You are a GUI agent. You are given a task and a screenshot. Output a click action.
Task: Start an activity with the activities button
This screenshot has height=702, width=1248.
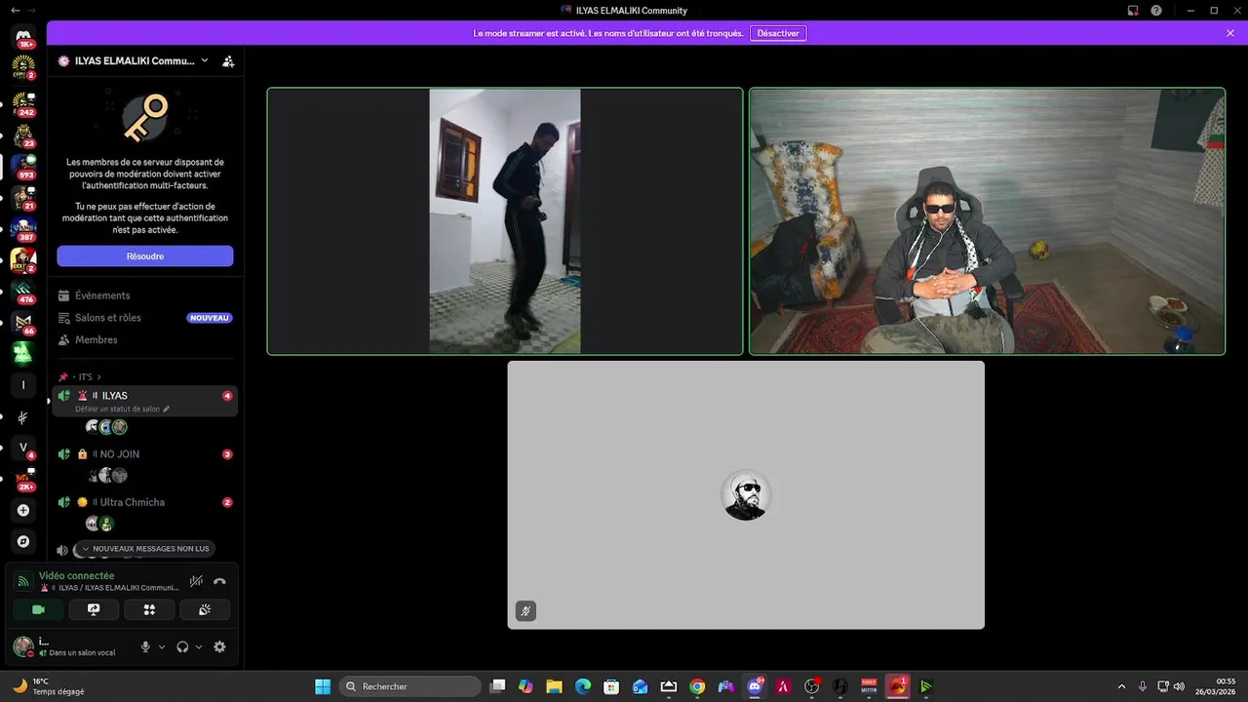[x=149, y=609]
